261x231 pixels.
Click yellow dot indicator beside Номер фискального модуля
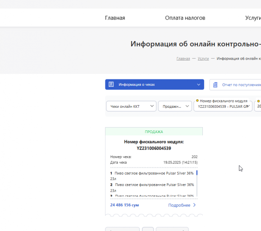click(x=197, y=101)
